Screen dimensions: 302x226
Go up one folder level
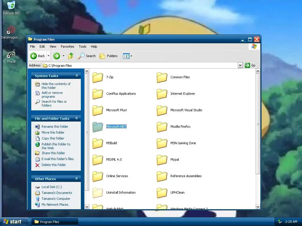click(71, 56)
